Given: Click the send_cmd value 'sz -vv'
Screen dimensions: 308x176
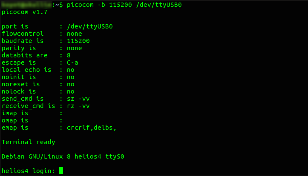Looking at the screenshot, I should (x=78, y=99).
